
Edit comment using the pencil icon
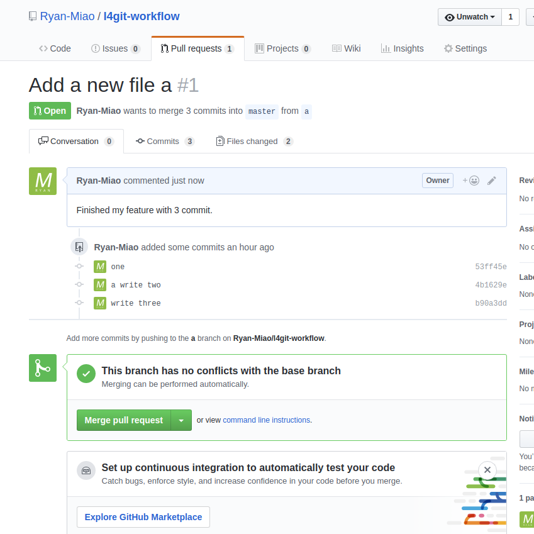coord(491,181)
